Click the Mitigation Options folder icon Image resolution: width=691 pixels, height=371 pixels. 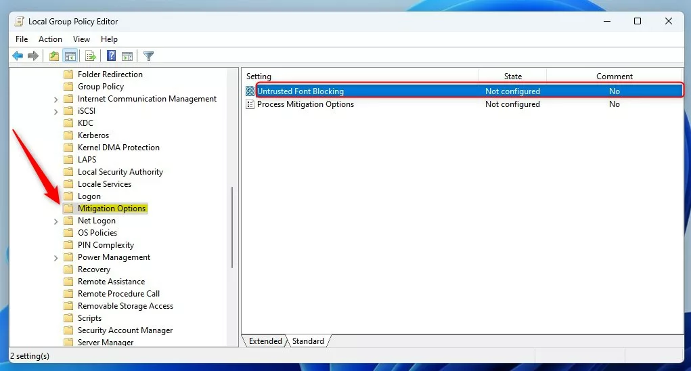68,208
